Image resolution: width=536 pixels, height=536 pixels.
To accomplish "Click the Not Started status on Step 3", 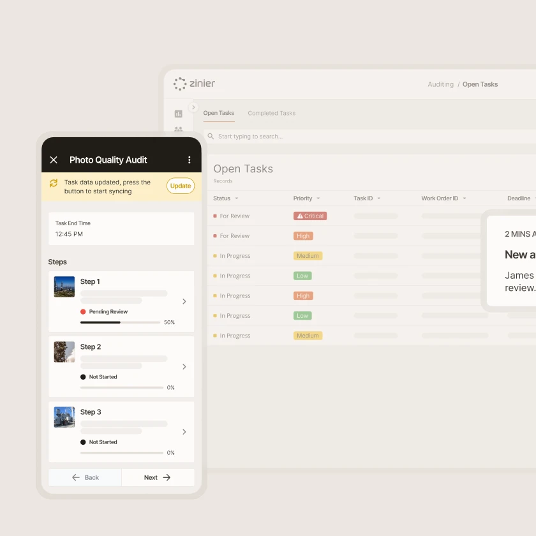I will (99, 442).
